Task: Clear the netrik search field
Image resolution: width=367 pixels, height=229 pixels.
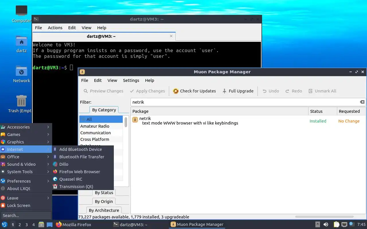Action: 362,102
